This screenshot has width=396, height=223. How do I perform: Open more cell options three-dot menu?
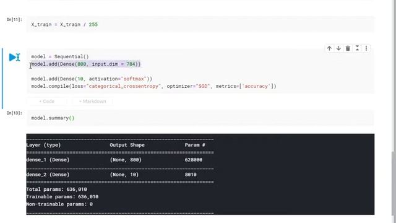pyautogui.click(x=366, y=48)
